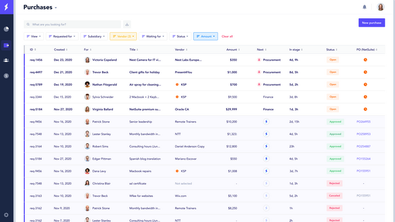Open the dollar coin sidebar icon
This screenshot has width=395, height=222.
6,76
